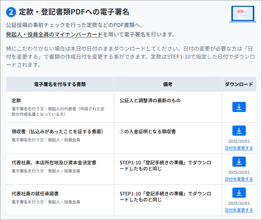Viewport: 262px width, 220px height.
Task: Select the 代表社員の就任承諾書 row title
Action: (x=35, y=194)
